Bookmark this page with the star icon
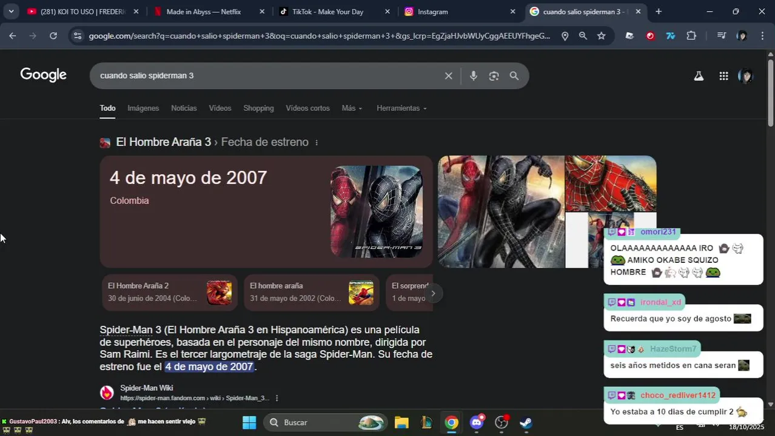 [x=601, y=36]
